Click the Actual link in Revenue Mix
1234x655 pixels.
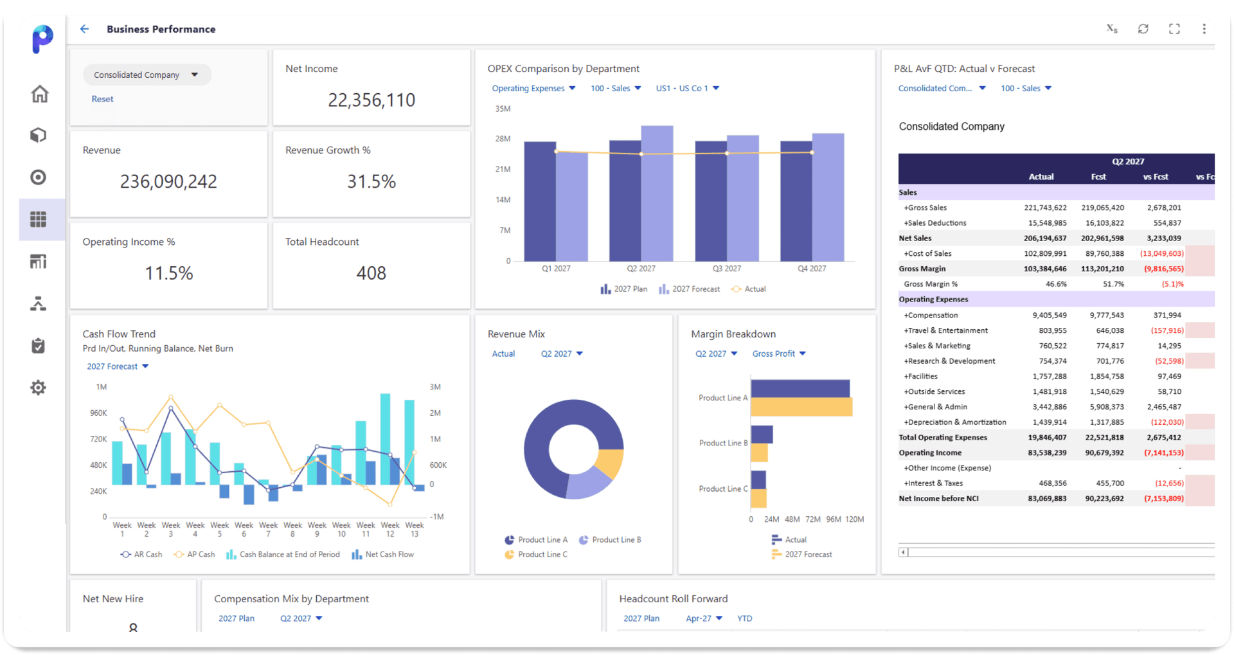coord(503,354)
